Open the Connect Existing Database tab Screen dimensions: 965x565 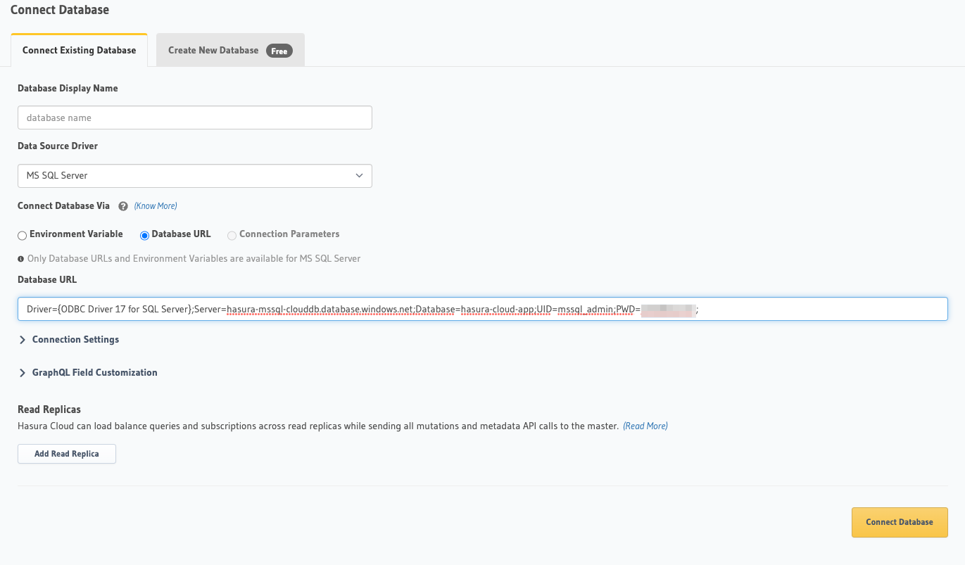point(79,51)
